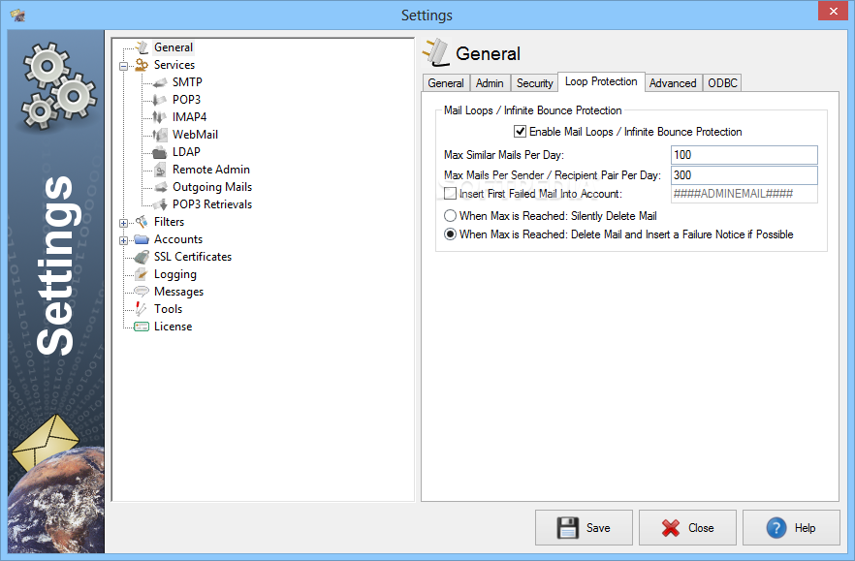Click the WebMail service icon
855x561 pixels.
click(x=160, y=135)
